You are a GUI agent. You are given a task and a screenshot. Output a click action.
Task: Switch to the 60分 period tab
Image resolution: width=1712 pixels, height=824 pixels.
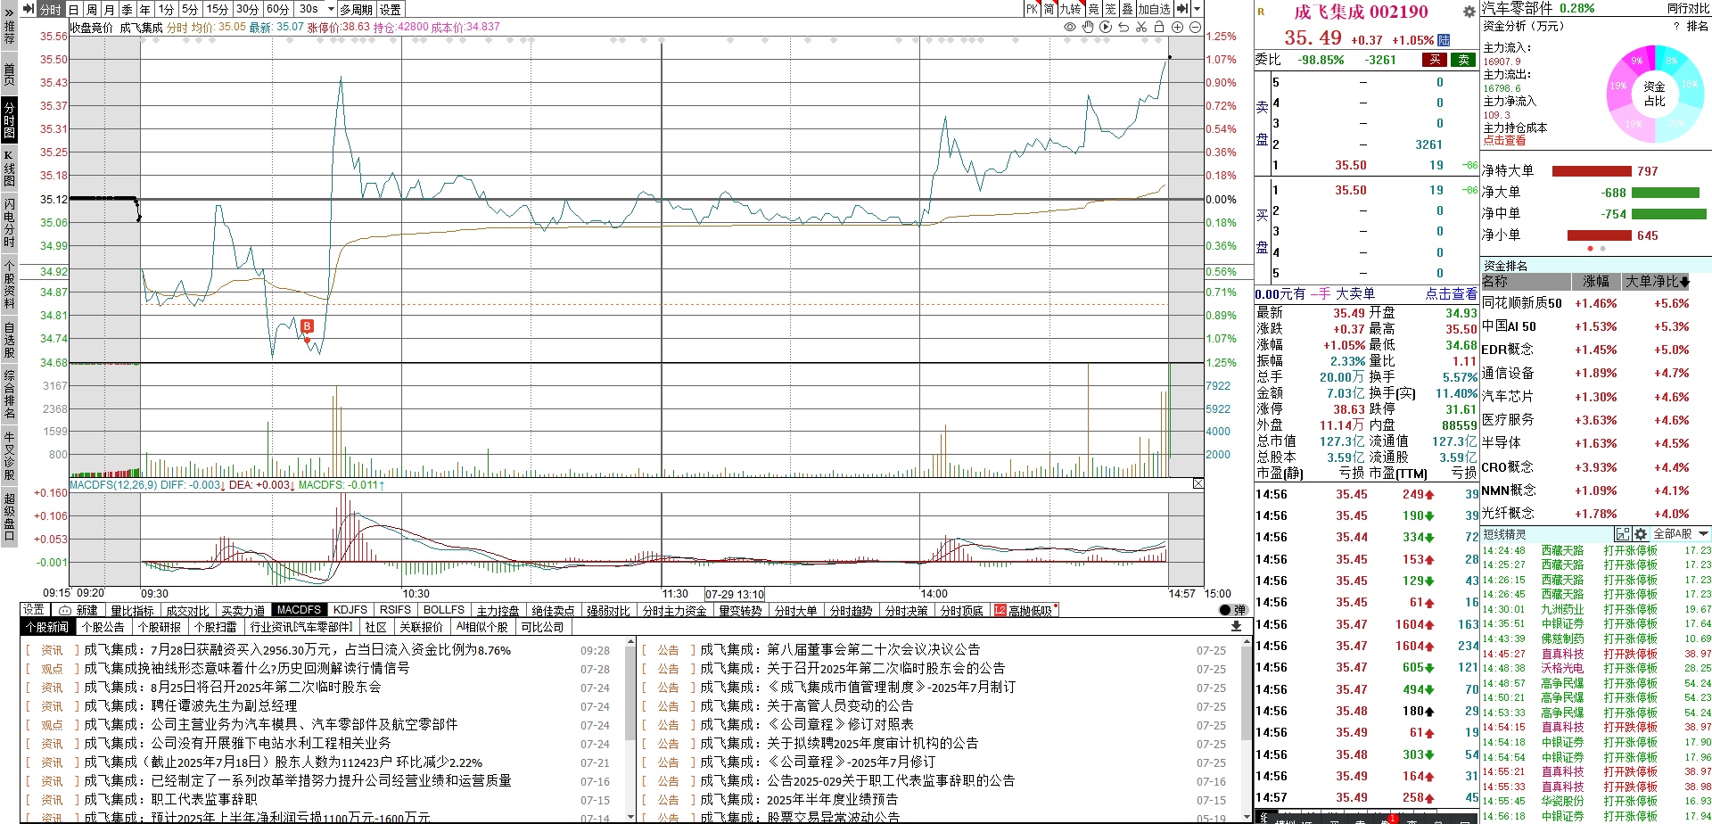coord(278,9)
